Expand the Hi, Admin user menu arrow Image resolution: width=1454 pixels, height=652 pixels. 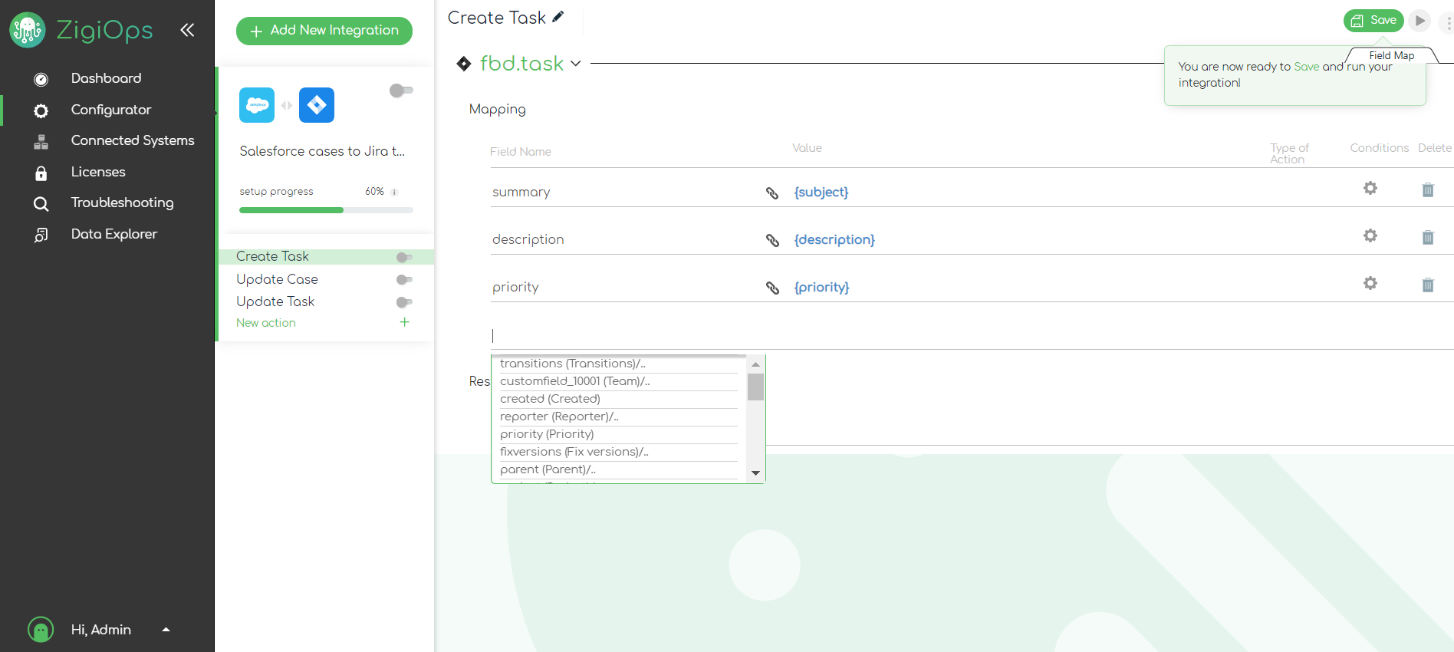pos(166,630)
